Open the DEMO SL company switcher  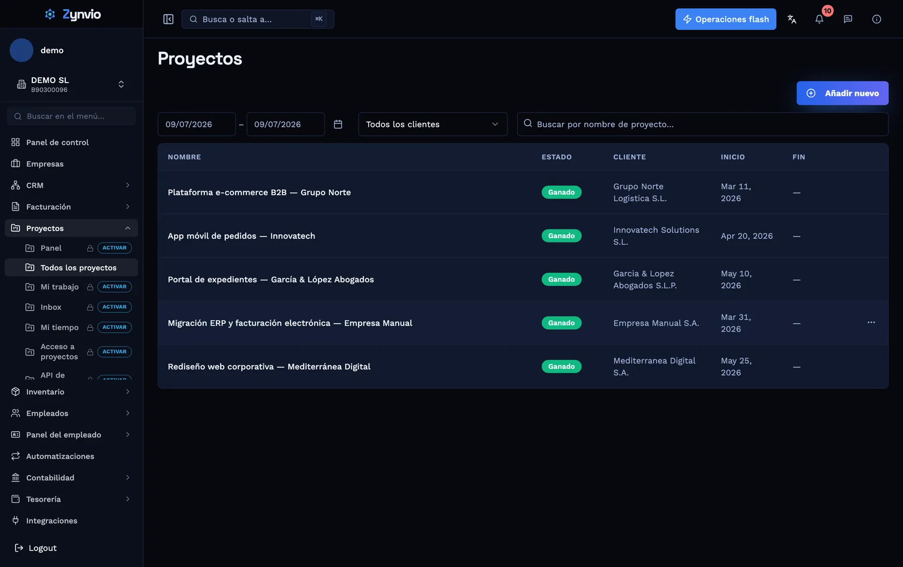[71, 84]
